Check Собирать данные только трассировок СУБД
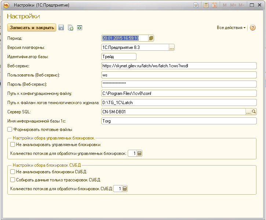This screenshot has width=266, height=220. [12, 180]
